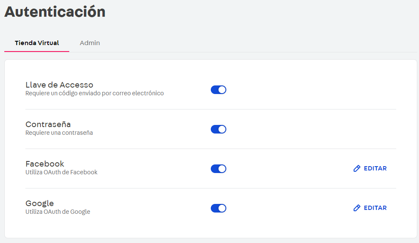Click the Llave de Accesso label

59,85
